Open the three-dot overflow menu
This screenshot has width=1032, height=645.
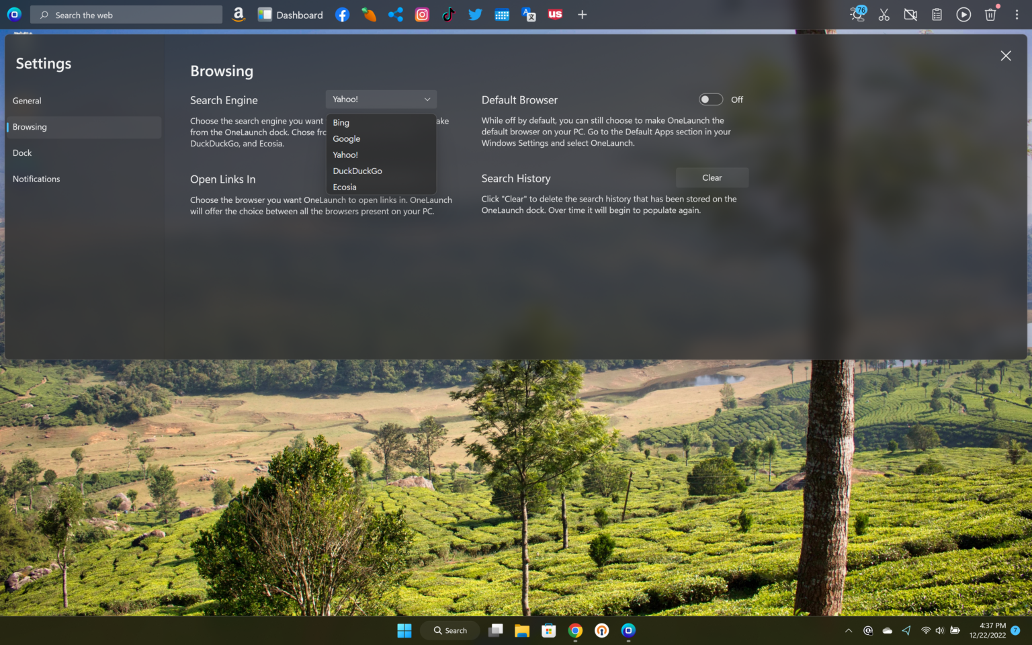tap(1017, 14)
